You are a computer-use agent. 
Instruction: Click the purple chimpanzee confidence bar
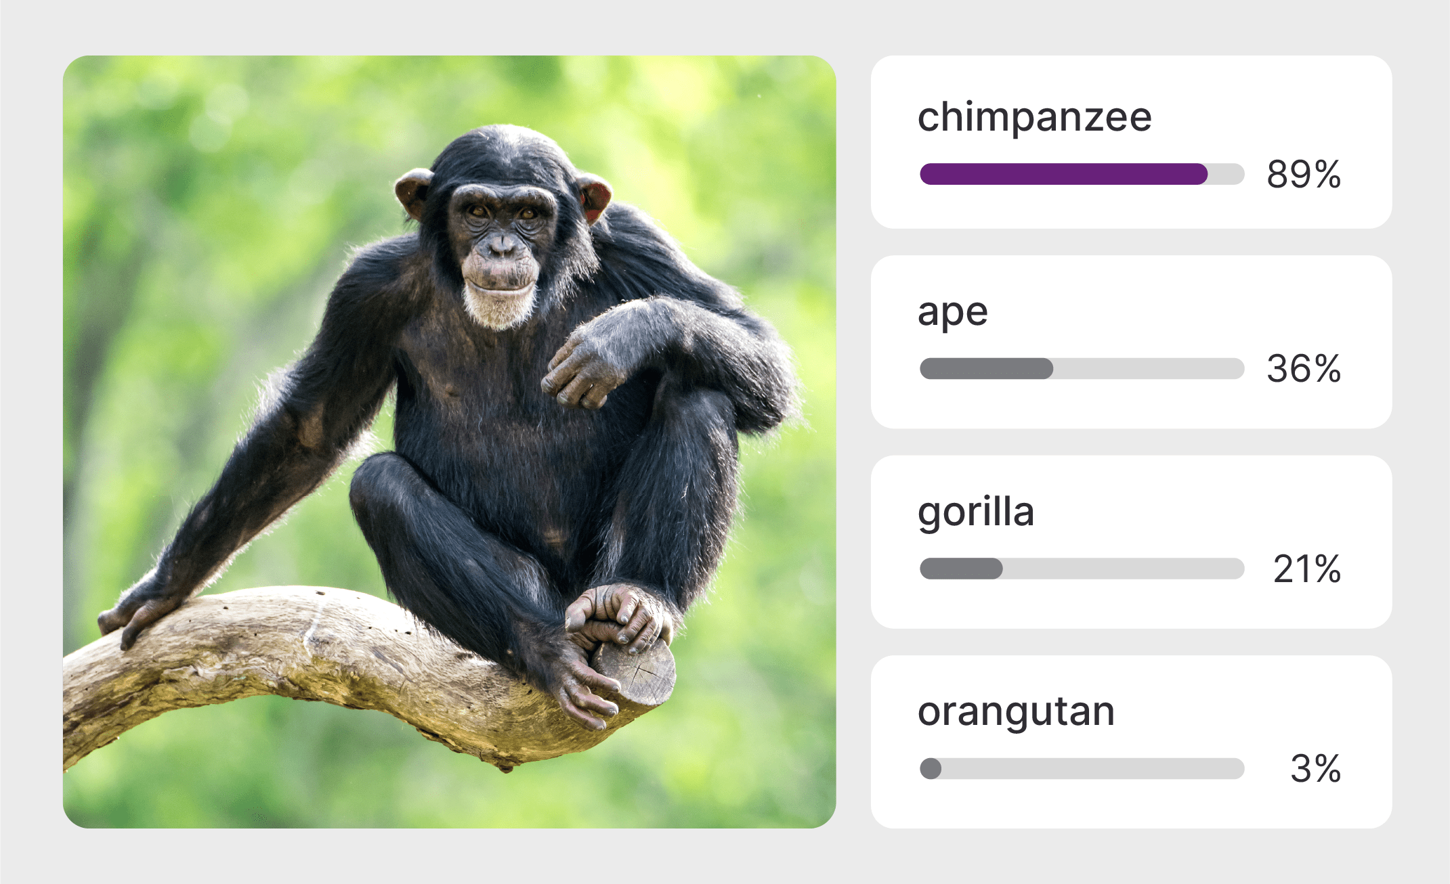point(1063,174)
